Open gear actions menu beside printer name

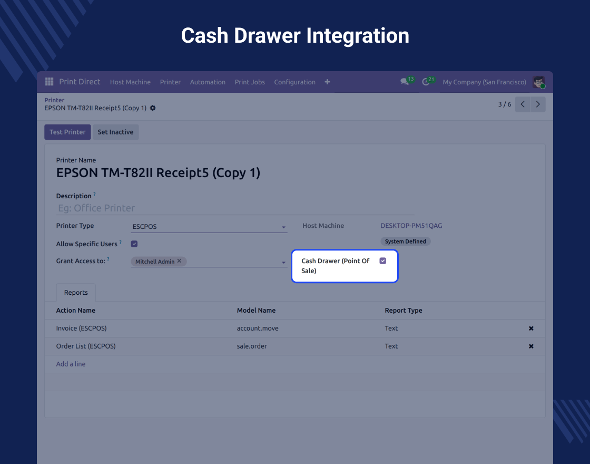pyautogui.click(x=153, y=108)
